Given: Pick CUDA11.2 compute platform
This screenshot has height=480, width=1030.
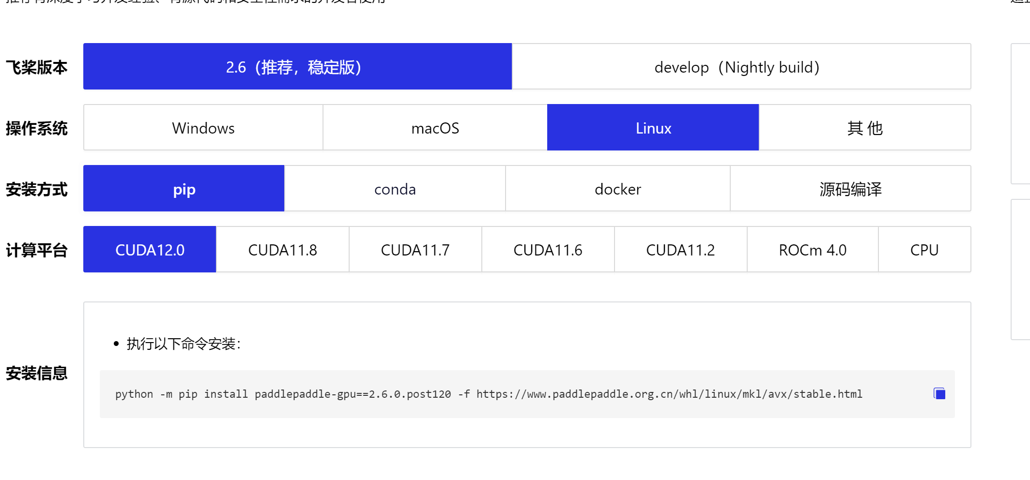Looking at the screenshot, I should [680, 250].
